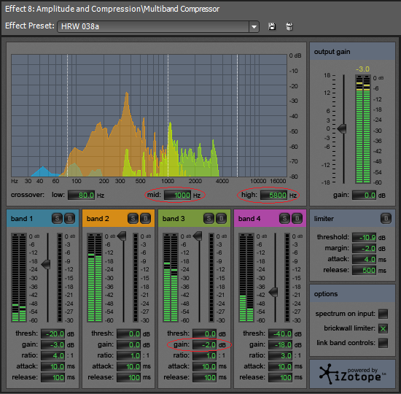Uncheck the brickwall limiter option
401x394 pixels.
(x=383, y=328)
